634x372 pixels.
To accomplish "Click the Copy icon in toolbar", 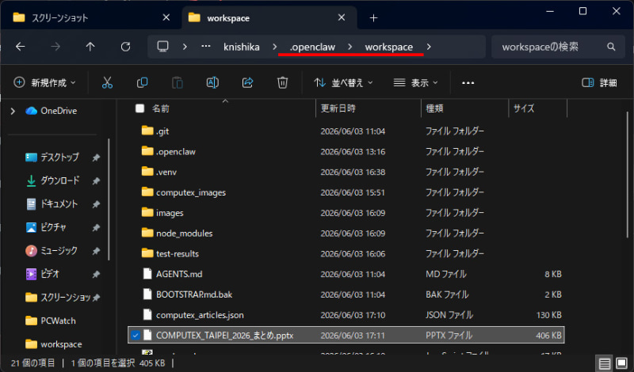I will [x=143, y=83].
